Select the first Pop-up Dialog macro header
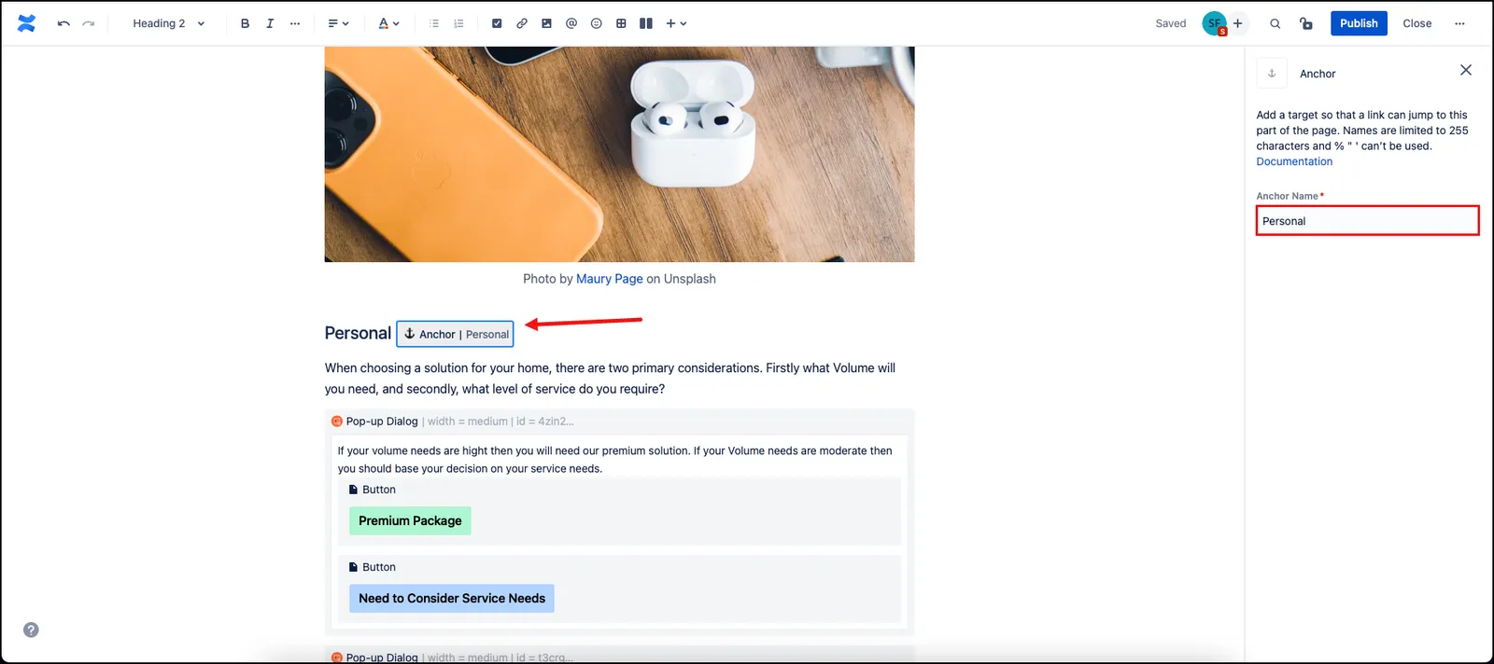Image resolution: width=1494 pixels, height=664 pixels. coord(619,422)
